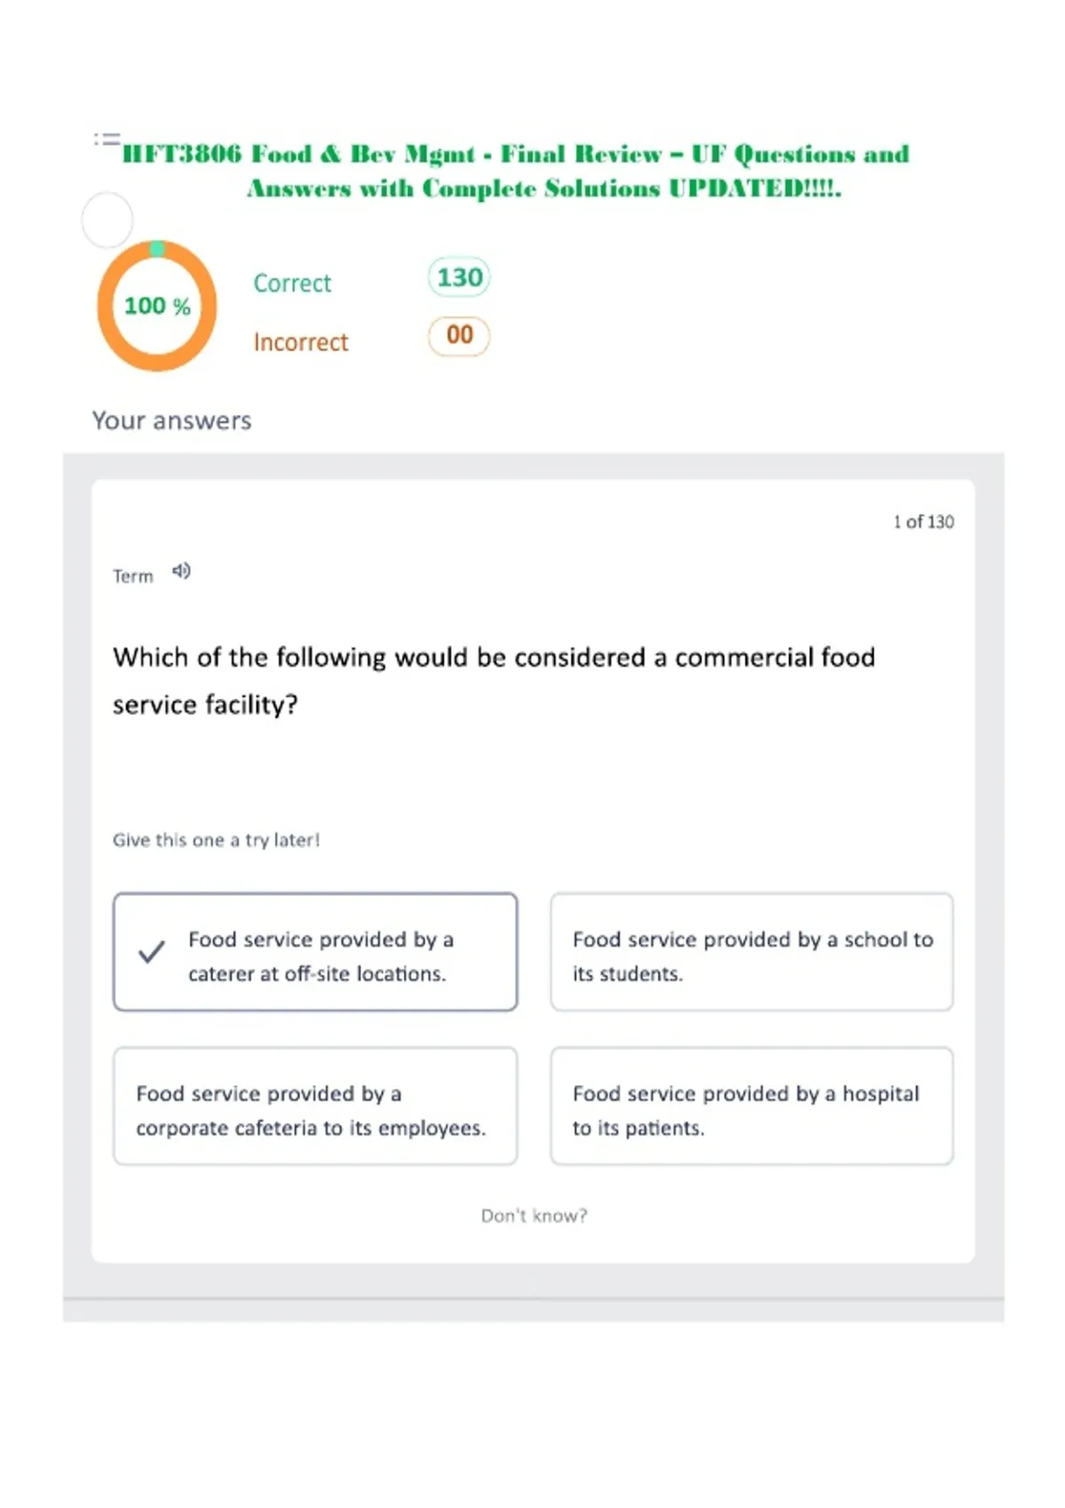Click the commercial food service question text
Screen dimensions: 1065x1508
[x=493, y=680]
